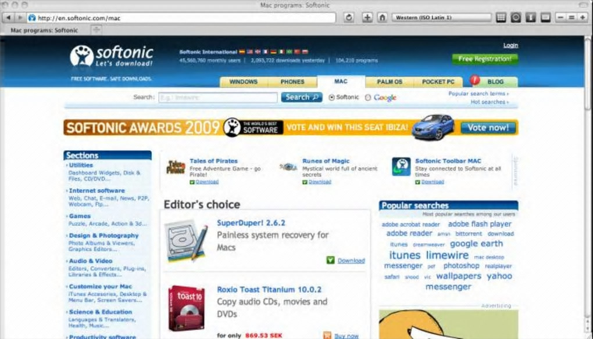This screenshot has width=593, height=339.
Task: Zoom in with the far-right plus toolbar button
Action: pos(583,17)
